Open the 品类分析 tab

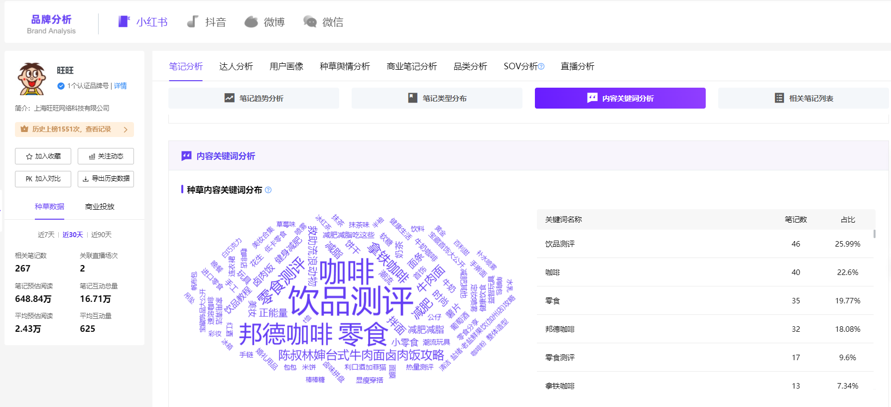470,66
